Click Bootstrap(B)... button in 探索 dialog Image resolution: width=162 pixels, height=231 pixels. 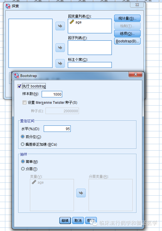tap(127, 41)
